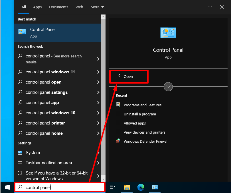Expand arrow for control panel printer
This screenshot has width=231, height=193.
click(98, 123)
